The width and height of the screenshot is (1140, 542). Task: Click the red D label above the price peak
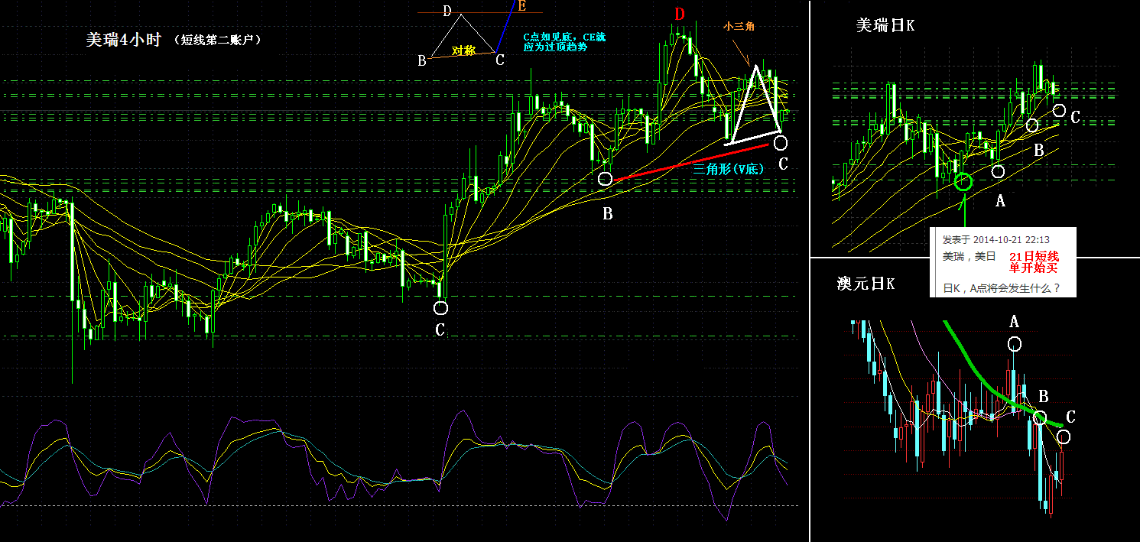pyautogui.click(x=680, y=15)
